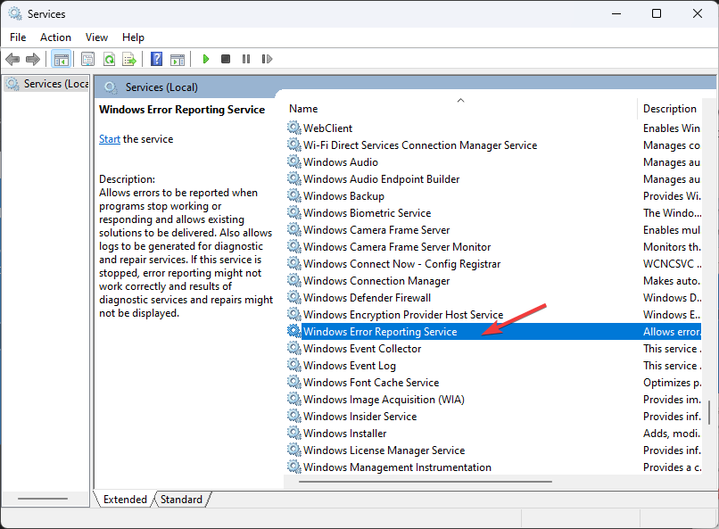Select Windows Connect Now - Config Registrar
The width and height of the screenshot is (719, 529).
coord(494,263)
